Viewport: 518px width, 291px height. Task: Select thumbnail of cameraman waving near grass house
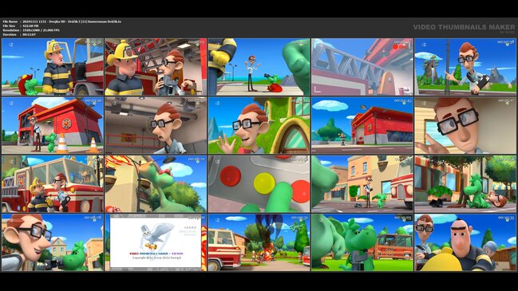click(259, 125)
